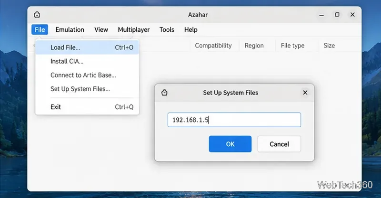Close the Azahar main window
Viewport: 381px width, 198px height.
[x=352, y=15]
